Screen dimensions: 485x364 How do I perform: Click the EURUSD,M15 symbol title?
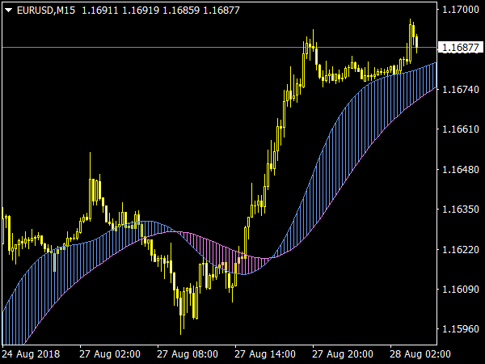click(x=45, y=9)
